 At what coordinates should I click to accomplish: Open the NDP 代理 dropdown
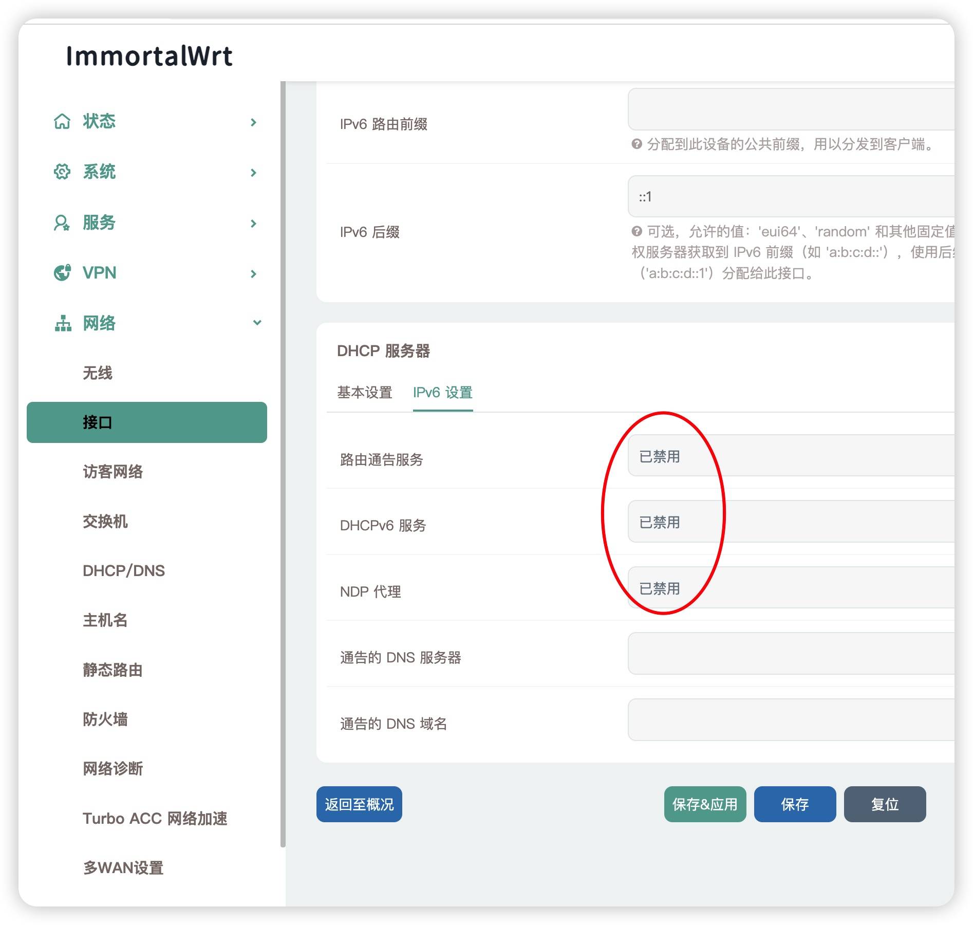[x=796, y=588]
